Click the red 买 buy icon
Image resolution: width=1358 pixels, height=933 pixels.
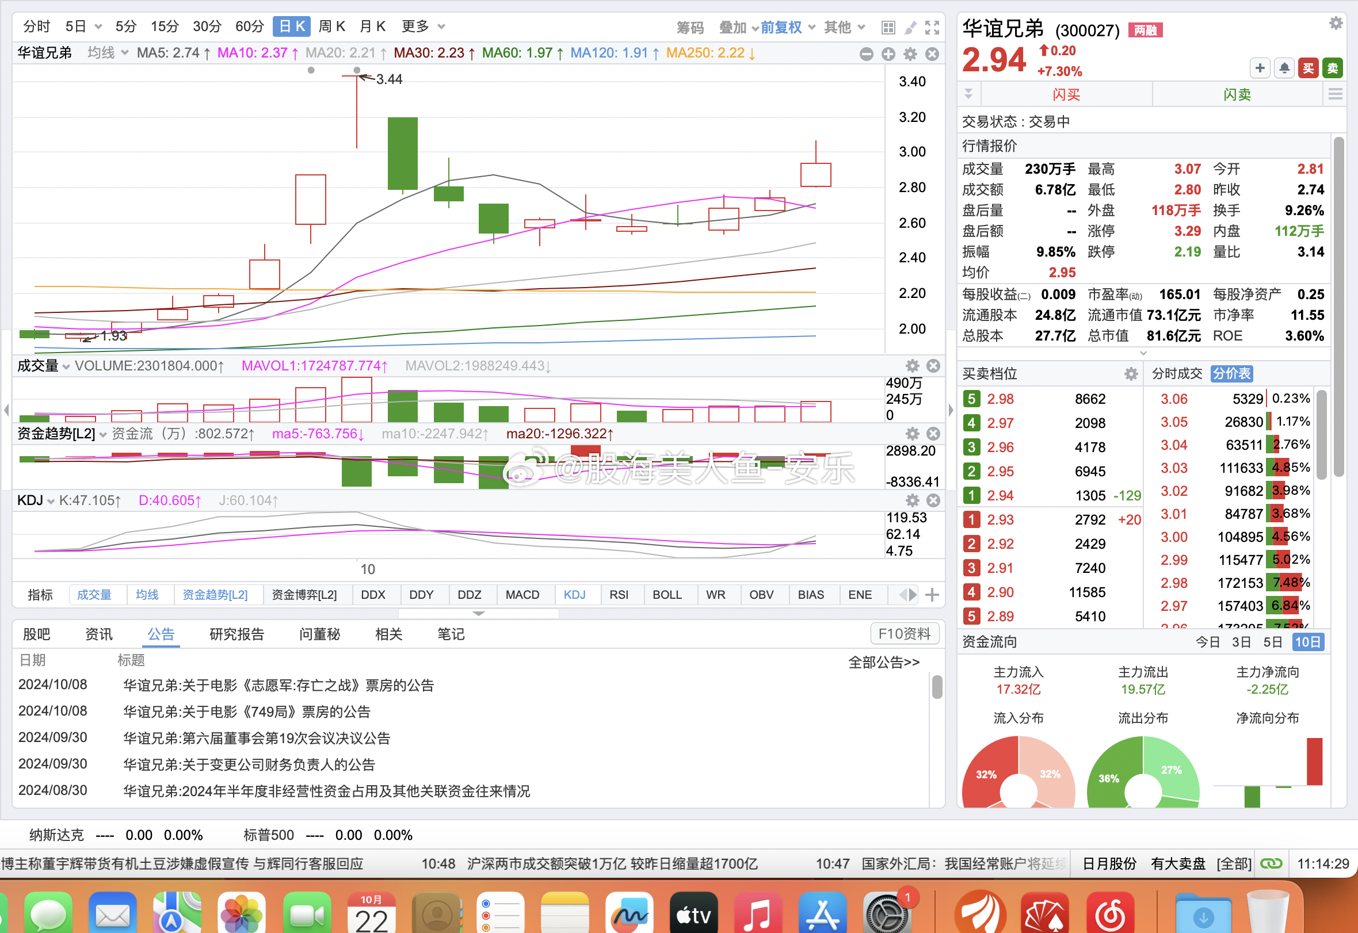click(x=1309, y=68)
